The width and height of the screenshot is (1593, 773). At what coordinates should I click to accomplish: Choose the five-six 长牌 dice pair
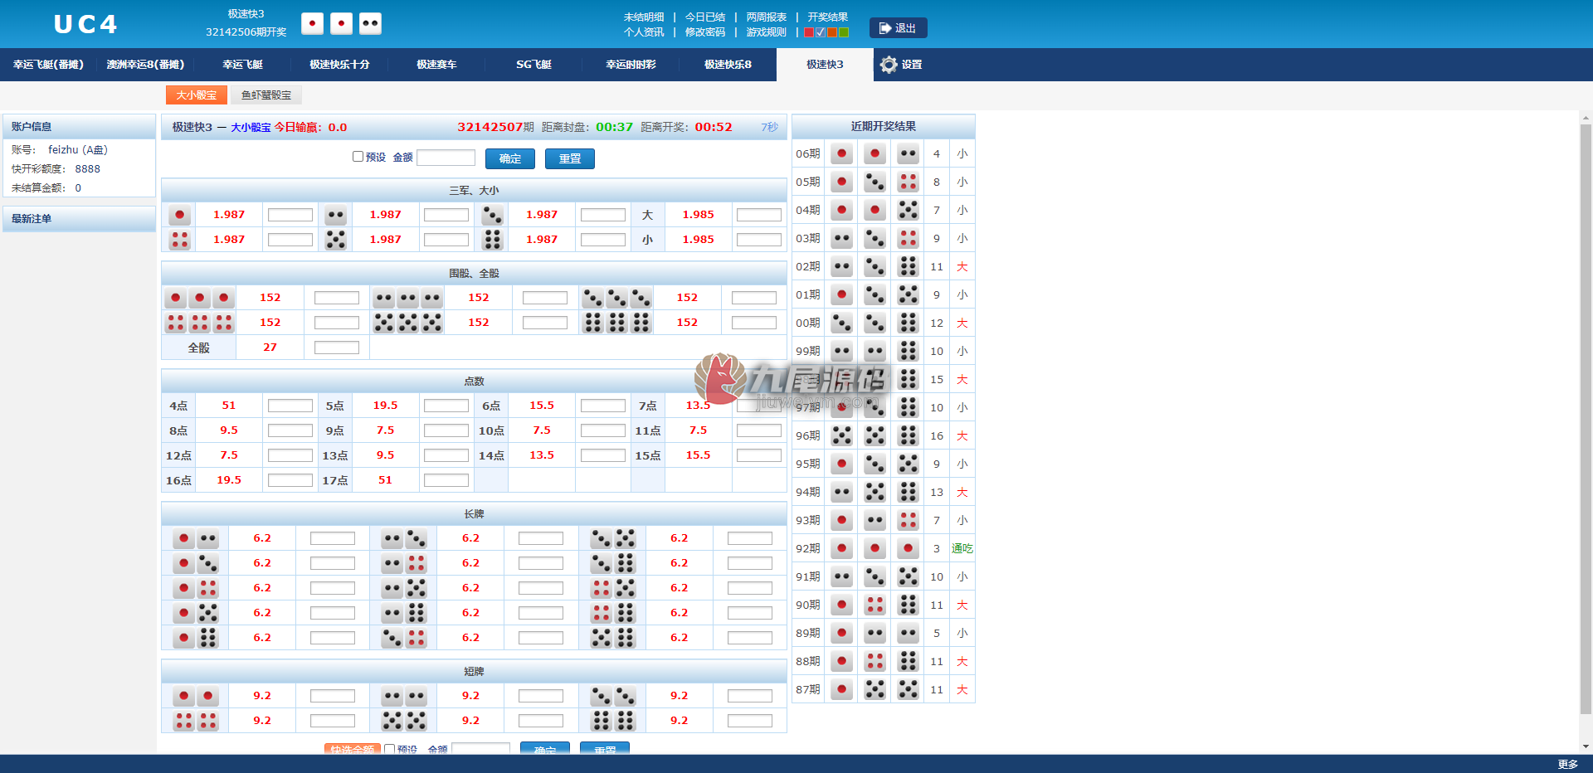613,638
